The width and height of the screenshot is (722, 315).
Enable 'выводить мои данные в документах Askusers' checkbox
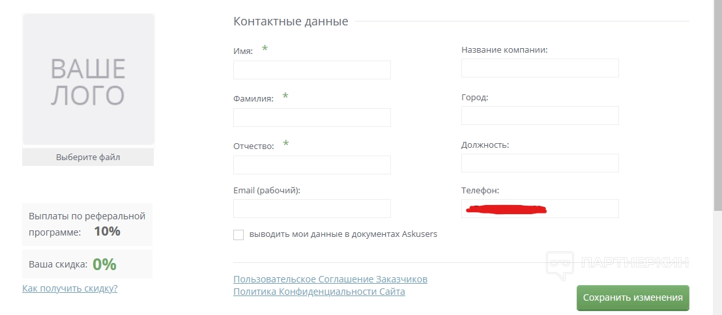[238, 235]
